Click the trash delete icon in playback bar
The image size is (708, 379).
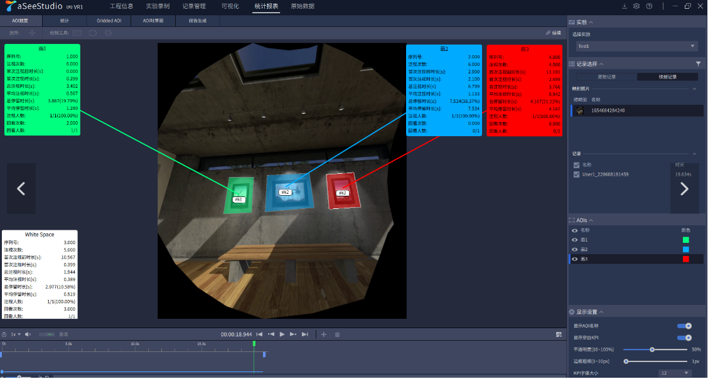tap(337, 334)
